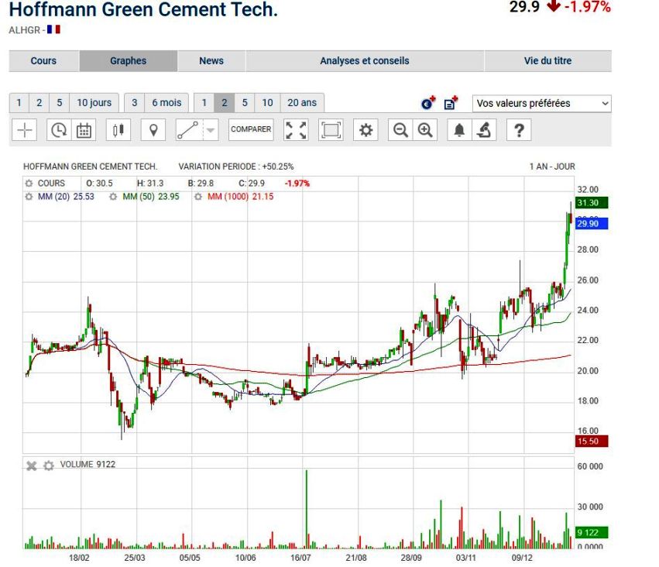The image size is (659, 567).
Task: Click the ALHGR ticker symbol
Action: pos(24,30)
